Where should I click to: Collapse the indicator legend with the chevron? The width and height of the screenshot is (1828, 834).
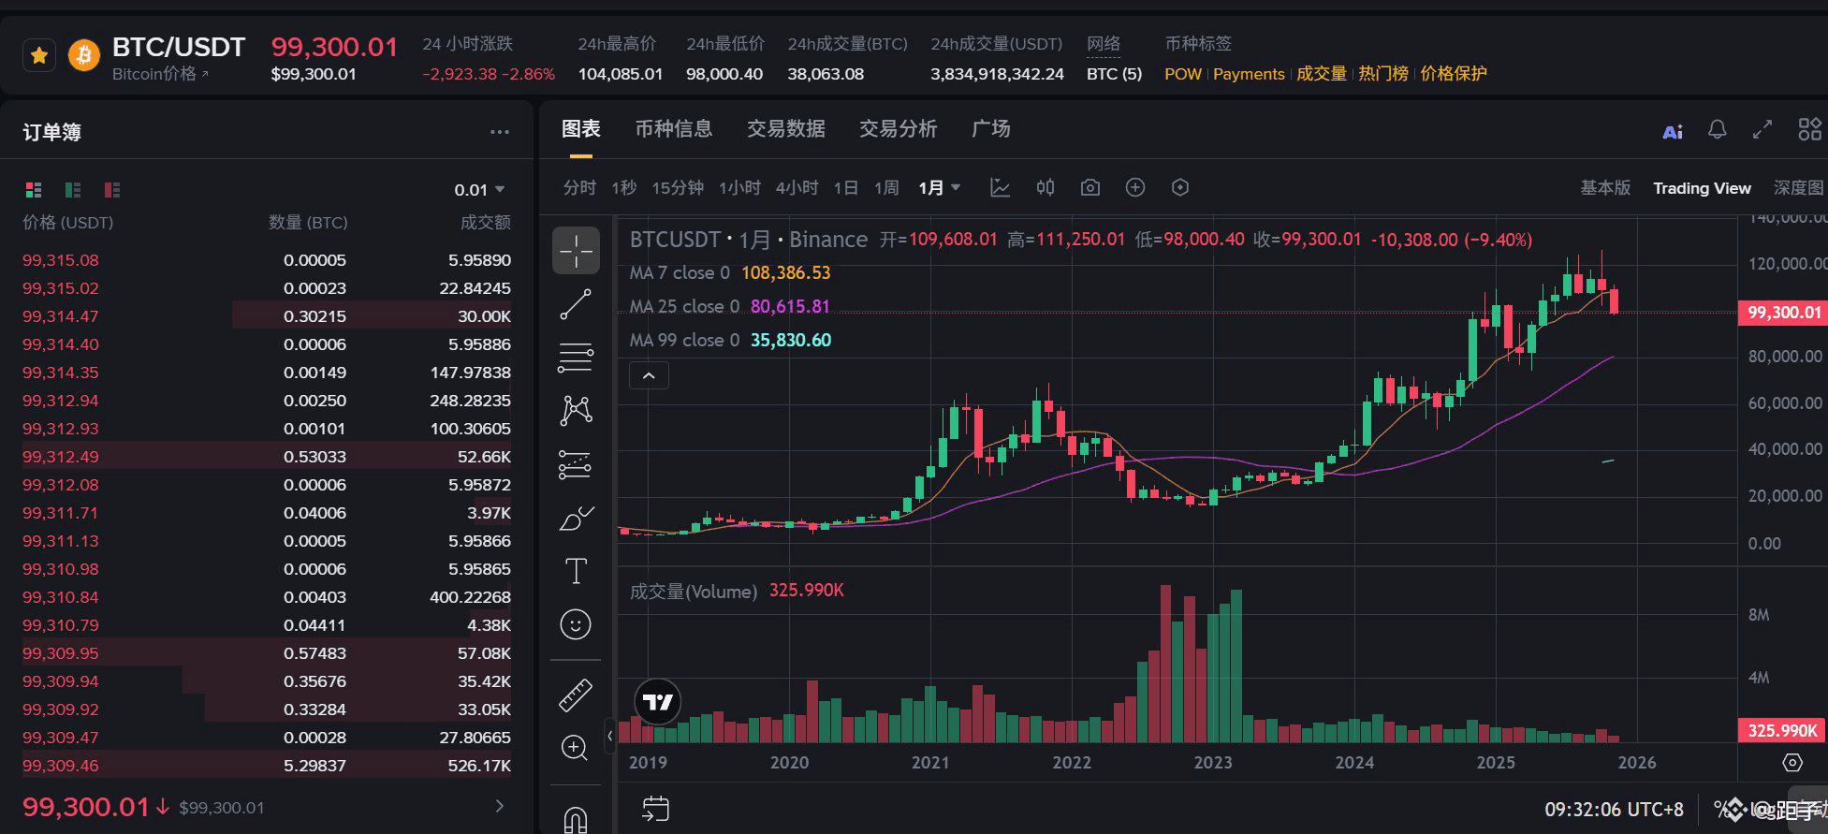649,376
